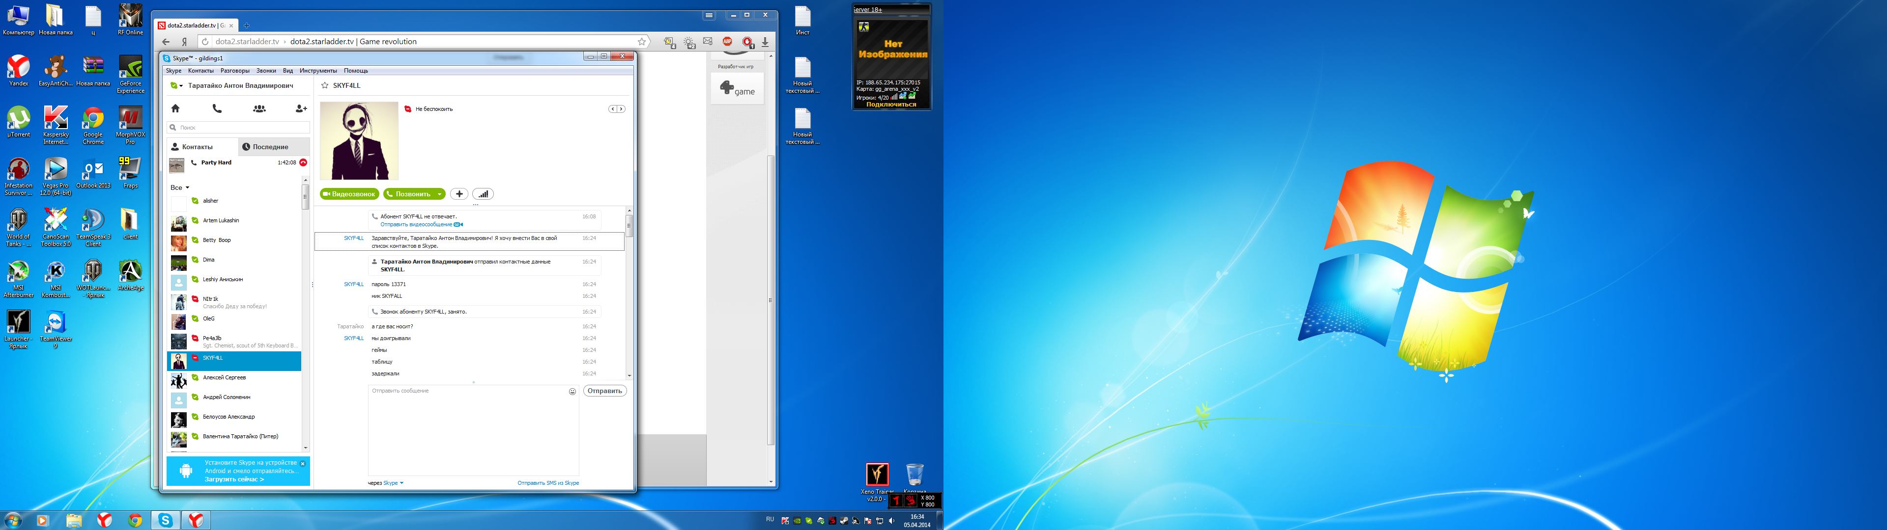Click the weather extension icon showing +2

[x=689, y=43]
